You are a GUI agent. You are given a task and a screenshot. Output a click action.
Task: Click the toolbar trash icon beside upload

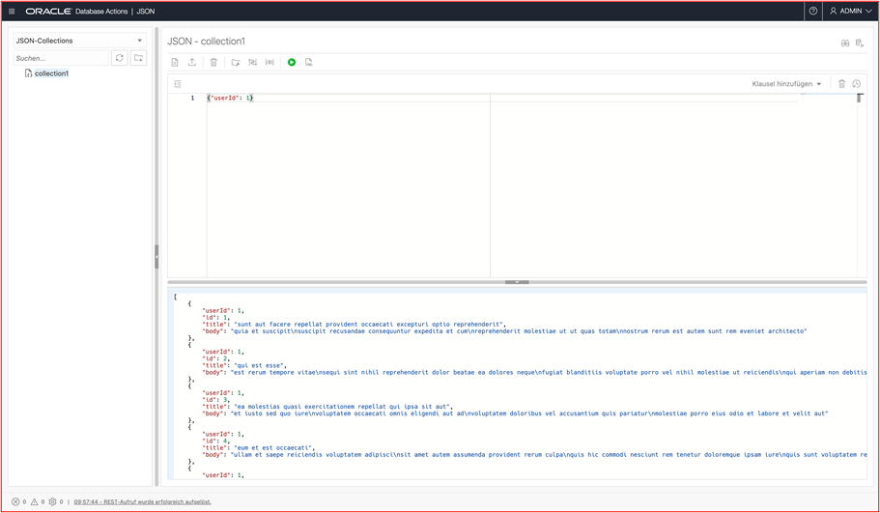pyautogui.click(x=213, y=62)
